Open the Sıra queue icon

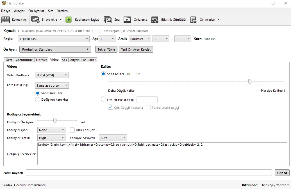coord(108,20)
